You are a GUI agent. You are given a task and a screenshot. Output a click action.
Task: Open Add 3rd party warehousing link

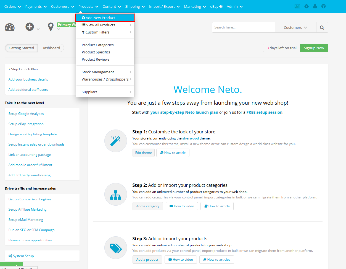tap(30, 175)
